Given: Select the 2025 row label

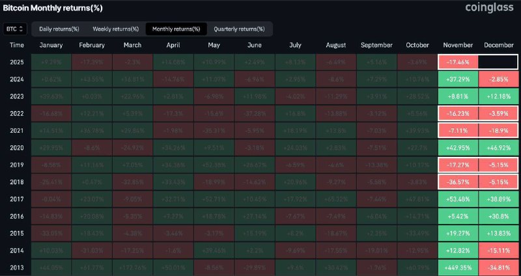Looking at the screenshot, I should tap(18, 62).
